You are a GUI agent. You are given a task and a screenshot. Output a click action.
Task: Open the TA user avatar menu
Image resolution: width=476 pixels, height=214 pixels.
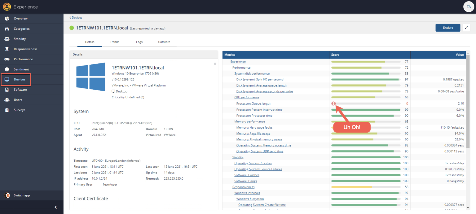click(469, 6)
